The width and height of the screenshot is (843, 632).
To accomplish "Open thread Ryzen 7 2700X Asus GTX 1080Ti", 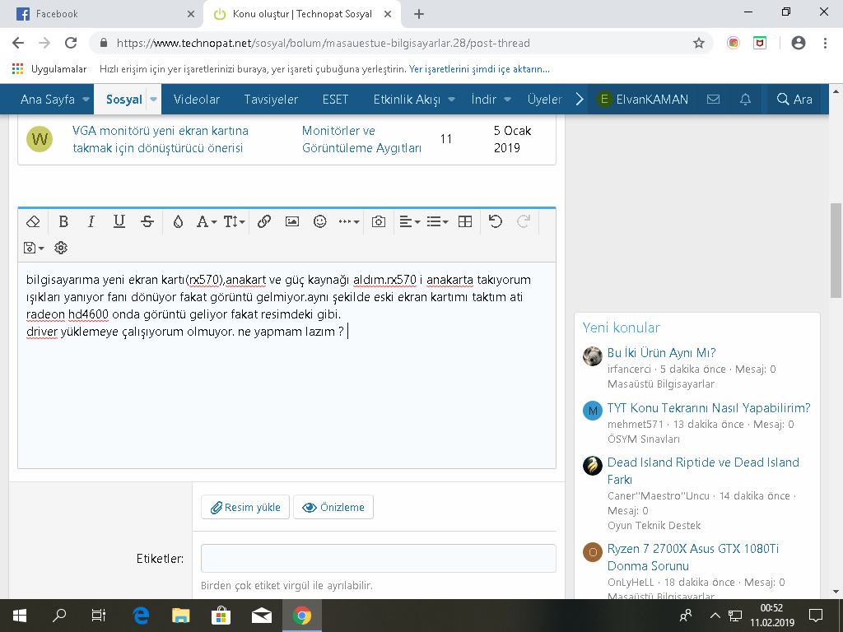I will pyautogui.click(x=692, y=557).
